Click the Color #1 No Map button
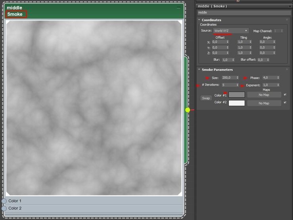The image size is (293, 220). coord(264,95)
